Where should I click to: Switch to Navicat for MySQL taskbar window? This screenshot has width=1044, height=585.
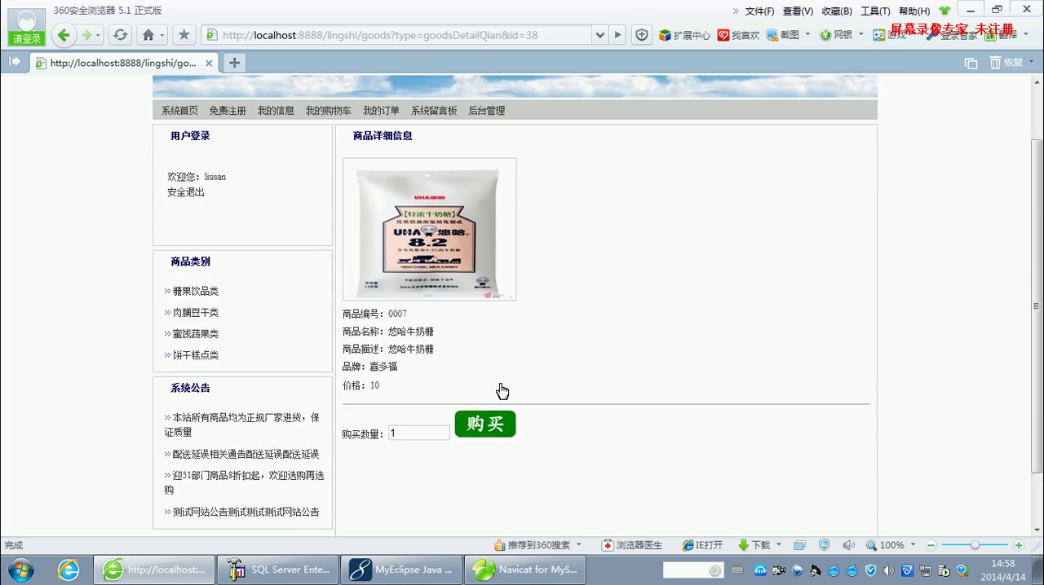point(524,570)
